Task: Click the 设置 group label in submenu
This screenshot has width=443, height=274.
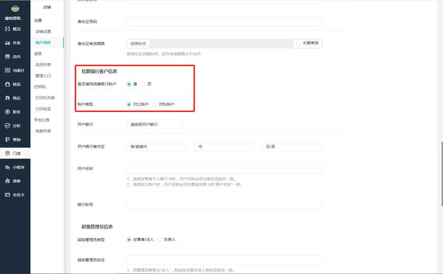Action: (x=38, y=21)
